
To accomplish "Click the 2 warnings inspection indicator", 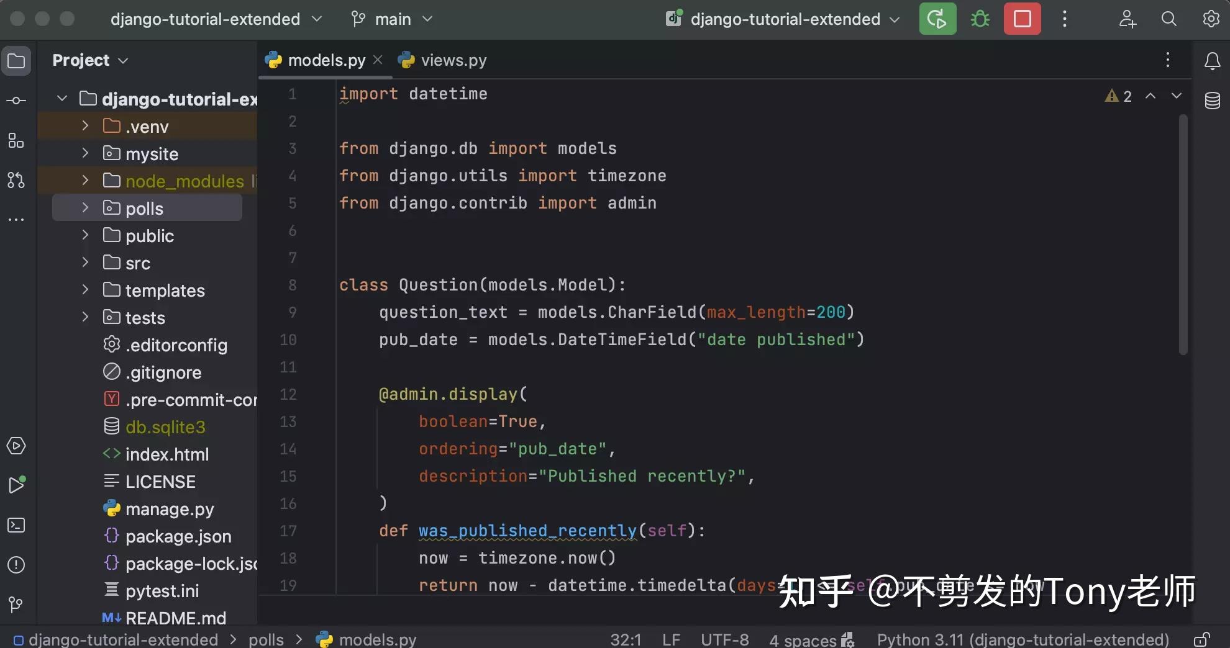I will [1118, 96].
